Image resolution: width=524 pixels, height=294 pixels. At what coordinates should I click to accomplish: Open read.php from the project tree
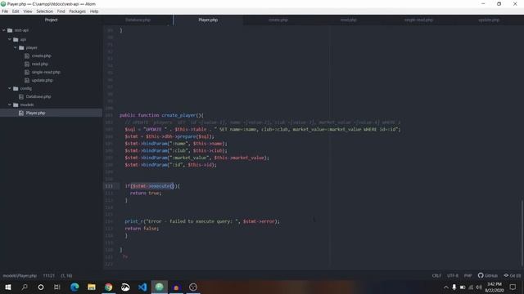[40, 64]
